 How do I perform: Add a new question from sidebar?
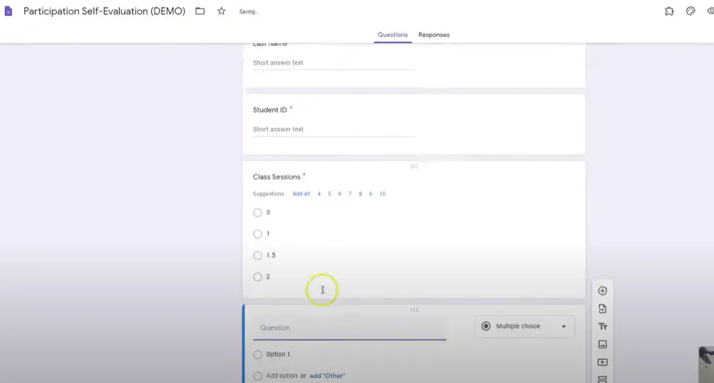(x=603, y=291)
